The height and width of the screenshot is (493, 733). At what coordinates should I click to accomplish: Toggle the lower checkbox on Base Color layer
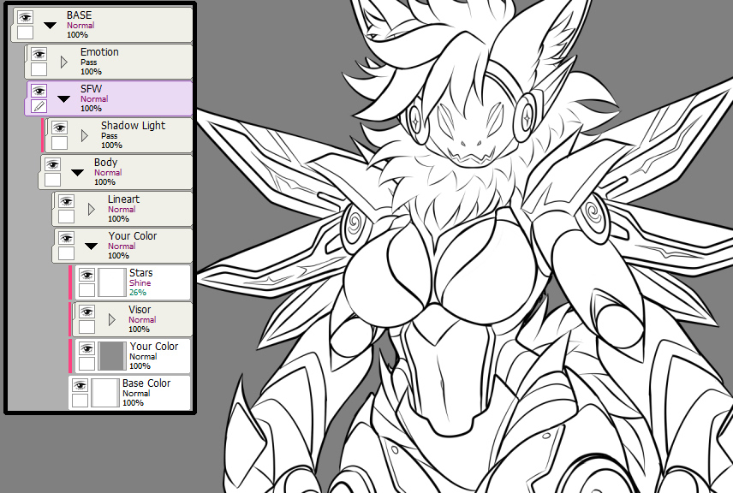[80, 401]
